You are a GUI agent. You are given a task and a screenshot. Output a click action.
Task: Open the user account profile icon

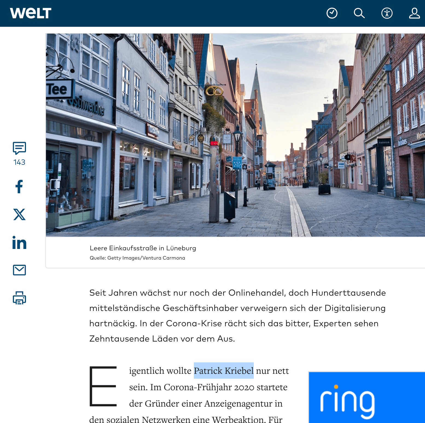pos(414,13)
